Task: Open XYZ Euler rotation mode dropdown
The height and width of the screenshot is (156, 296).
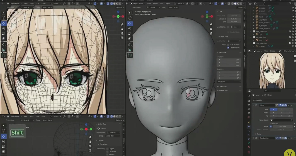Action: tap(229, 82)
